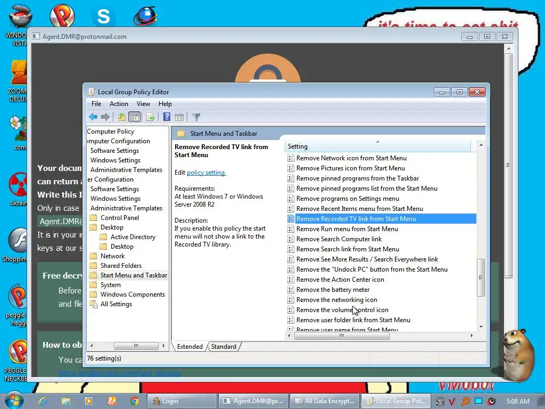
Task: Click 'Remove Pictures icon from Start Menu' setting
Action: pyautogui.click(x=350, y=168)
